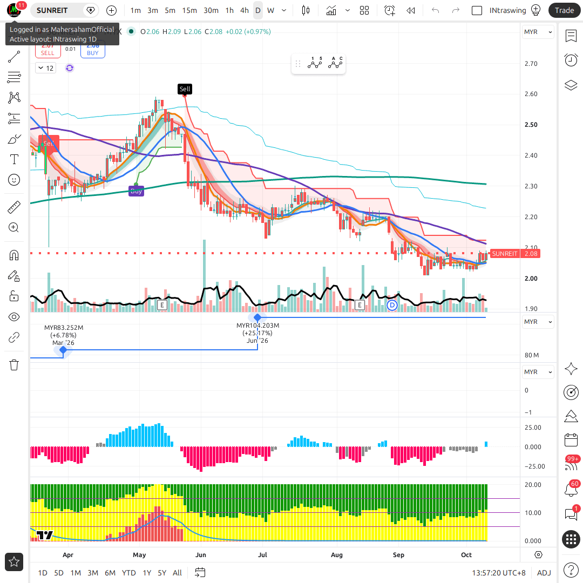Open the emoji icons tool
The height and width of the screenshot is (583, 583).
(x=13, y=180)
